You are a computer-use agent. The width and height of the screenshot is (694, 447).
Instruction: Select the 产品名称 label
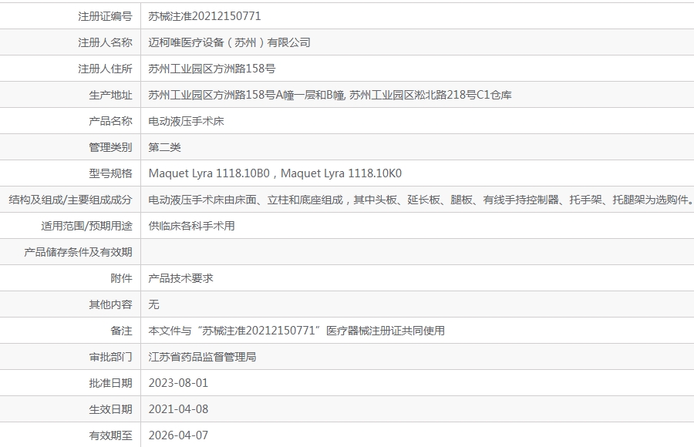pyautogui.click(x=110, y=121)
